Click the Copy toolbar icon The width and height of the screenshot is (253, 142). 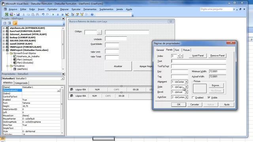28,15
